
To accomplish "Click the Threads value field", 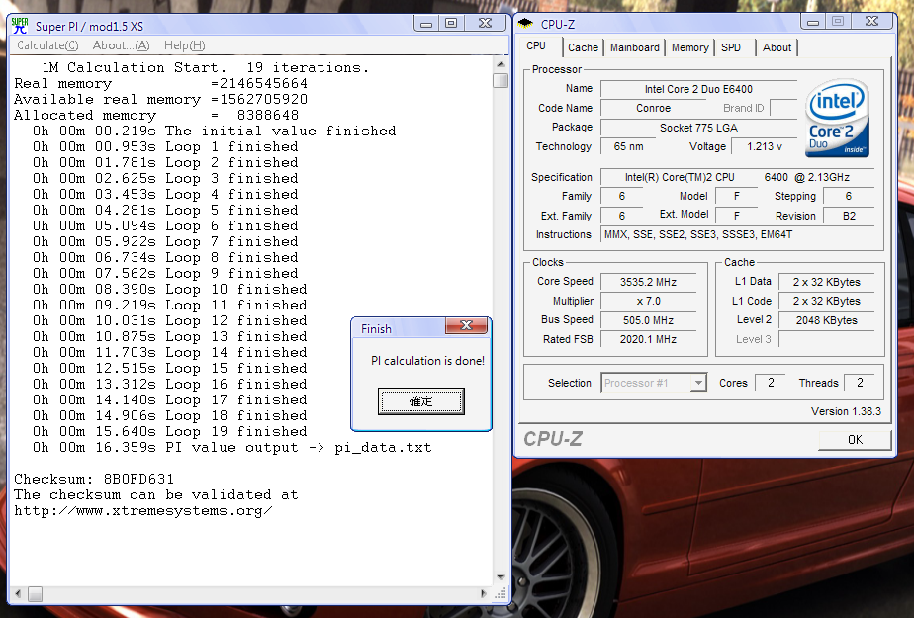I will [860, 383].
